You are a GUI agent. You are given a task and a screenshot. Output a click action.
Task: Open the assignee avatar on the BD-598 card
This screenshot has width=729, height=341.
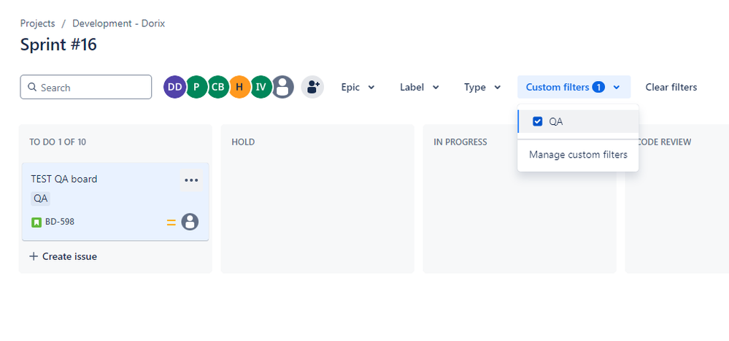190,222
